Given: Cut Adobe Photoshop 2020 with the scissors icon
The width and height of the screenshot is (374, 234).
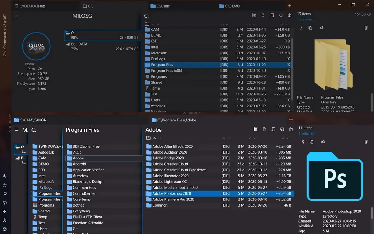Looking at the screenshot, I should point(303,141).
